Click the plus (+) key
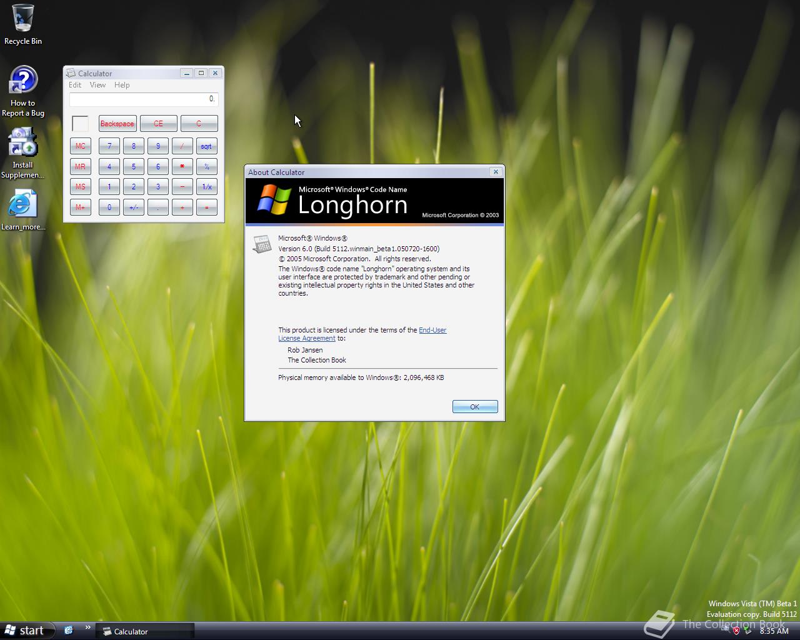 [182, 207]
